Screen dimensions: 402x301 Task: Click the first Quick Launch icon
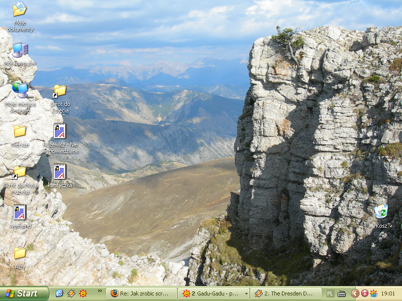tap(59, 293)
